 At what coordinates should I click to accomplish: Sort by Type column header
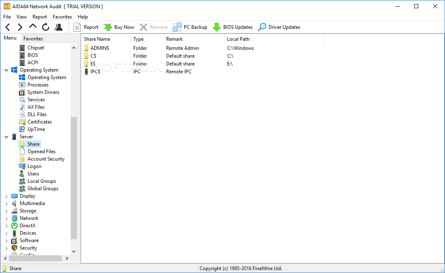pos(147,39)
